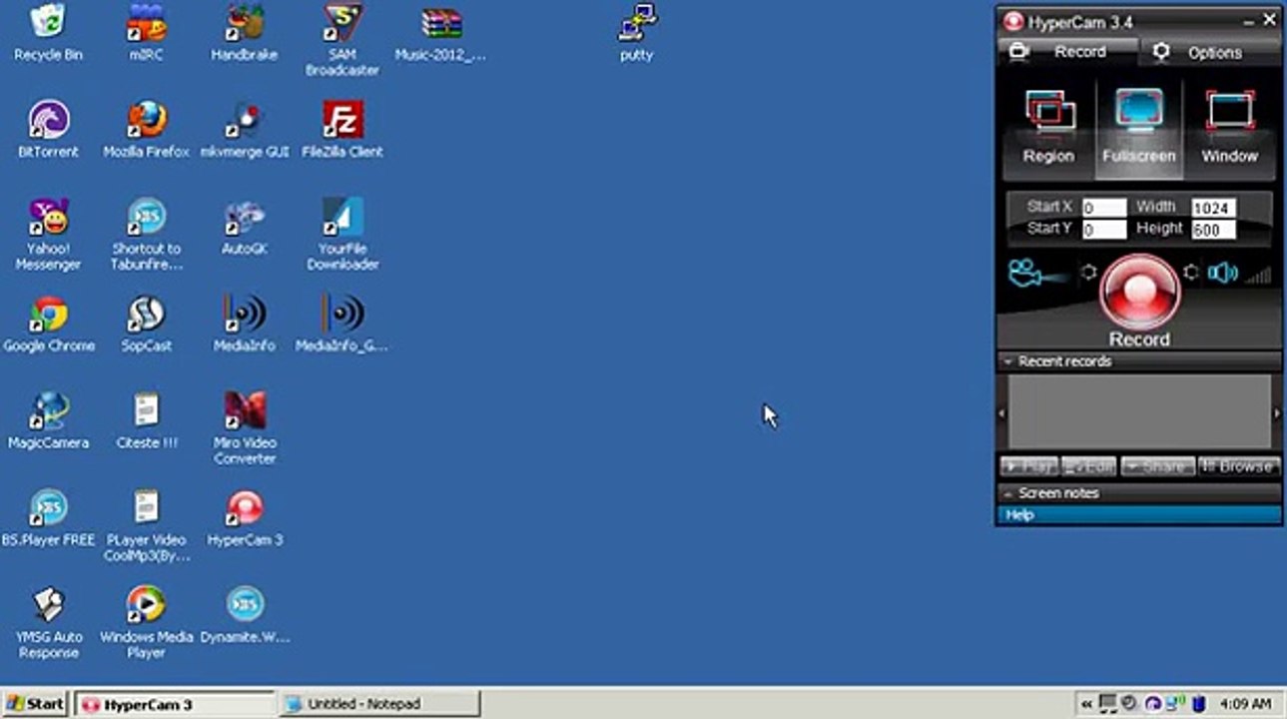The width and height of the screenshot is (1287, 719).
Task: Click the audio volume level bars in HyperCam
Action: pyautogui.click(x=1258, y=275)
